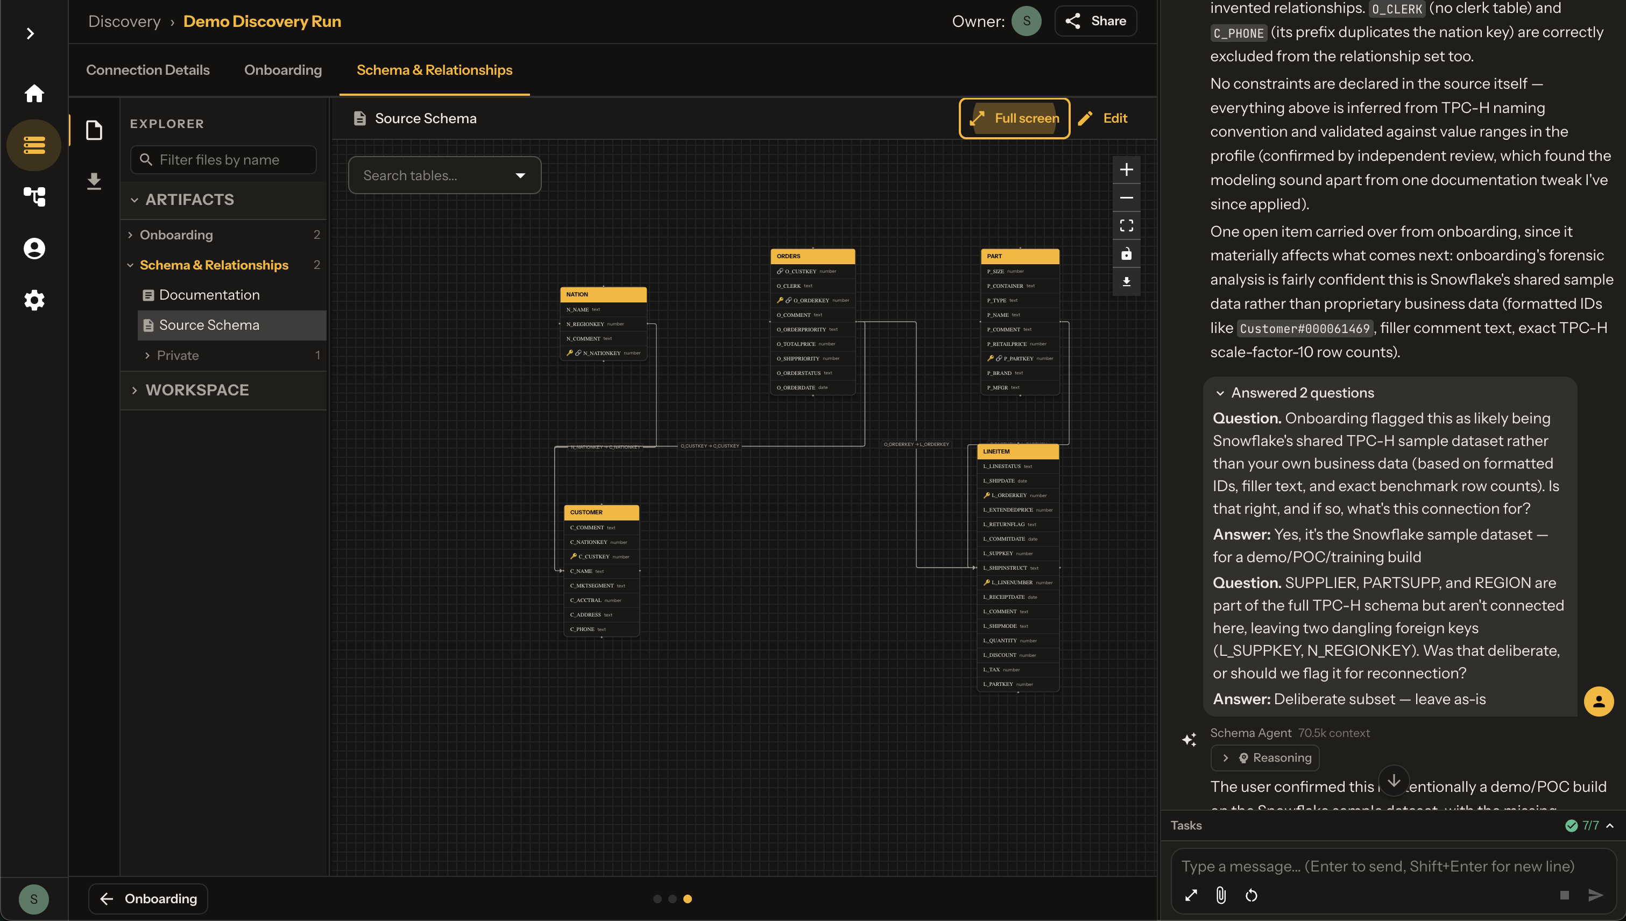1626x921 pixels.
Task: Click the zoom in plus icon
Action: pos(1126,169)
